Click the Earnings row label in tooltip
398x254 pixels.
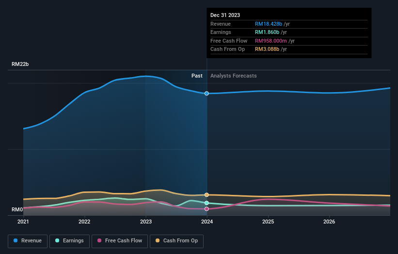coord(221,32)
